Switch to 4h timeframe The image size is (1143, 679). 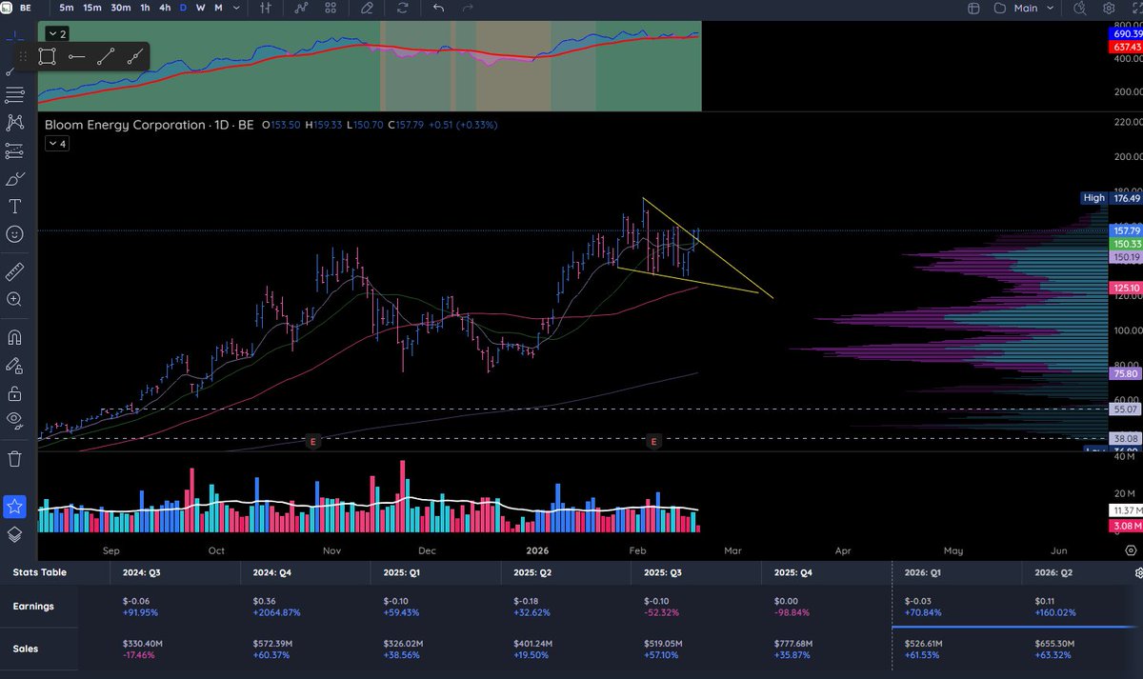click(165, 8)
